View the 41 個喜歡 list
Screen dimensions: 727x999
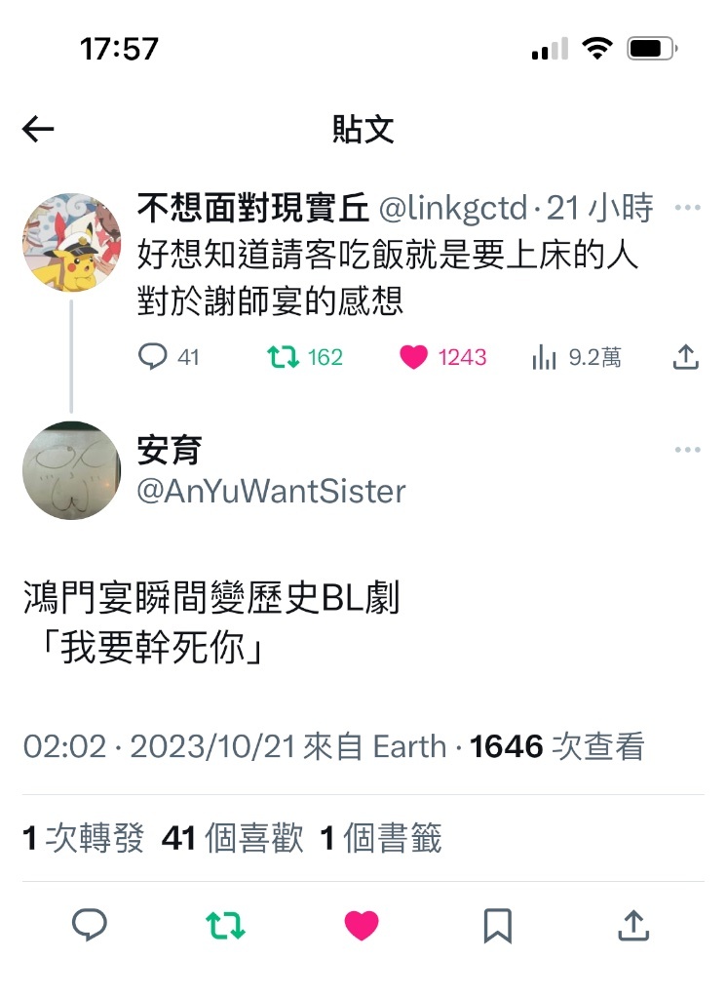coord(232,838)
